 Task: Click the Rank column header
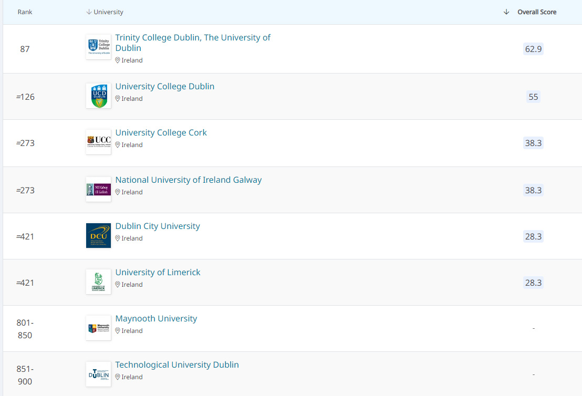click(x=25, y=12)
